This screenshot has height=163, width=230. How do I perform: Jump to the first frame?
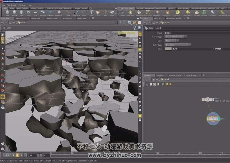click(5, 155)
